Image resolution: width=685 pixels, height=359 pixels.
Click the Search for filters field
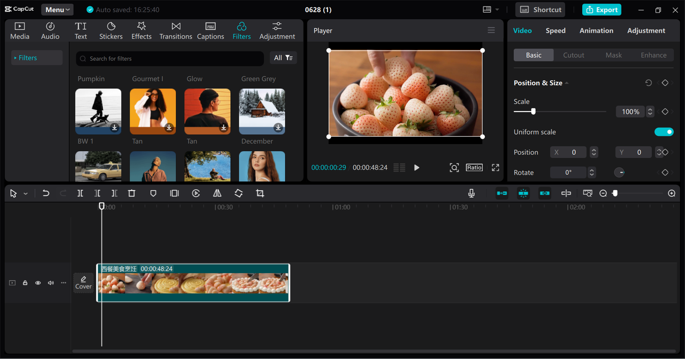pyautogui.click(x=170, y=58)
